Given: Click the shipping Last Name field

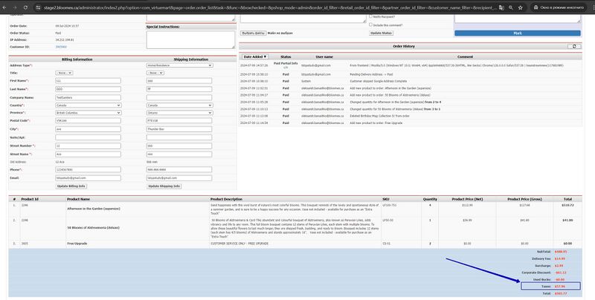Looking at the screenshot, I should click(179, 89).
